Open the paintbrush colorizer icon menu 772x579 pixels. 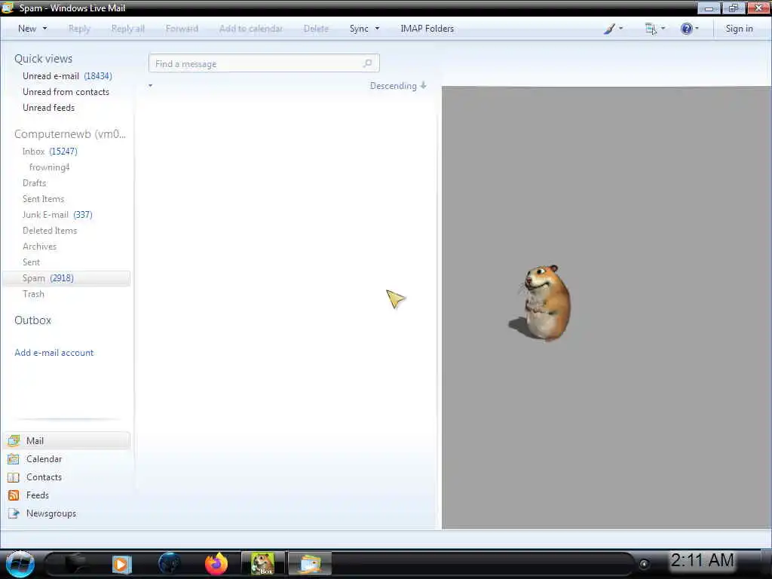click(613, 29)
